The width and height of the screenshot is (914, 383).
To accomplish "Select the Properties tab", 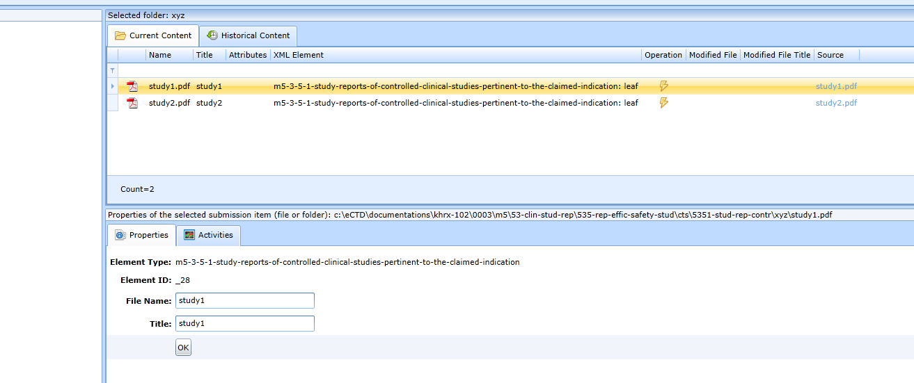I will pyautogui.click(x=141, y=235).
